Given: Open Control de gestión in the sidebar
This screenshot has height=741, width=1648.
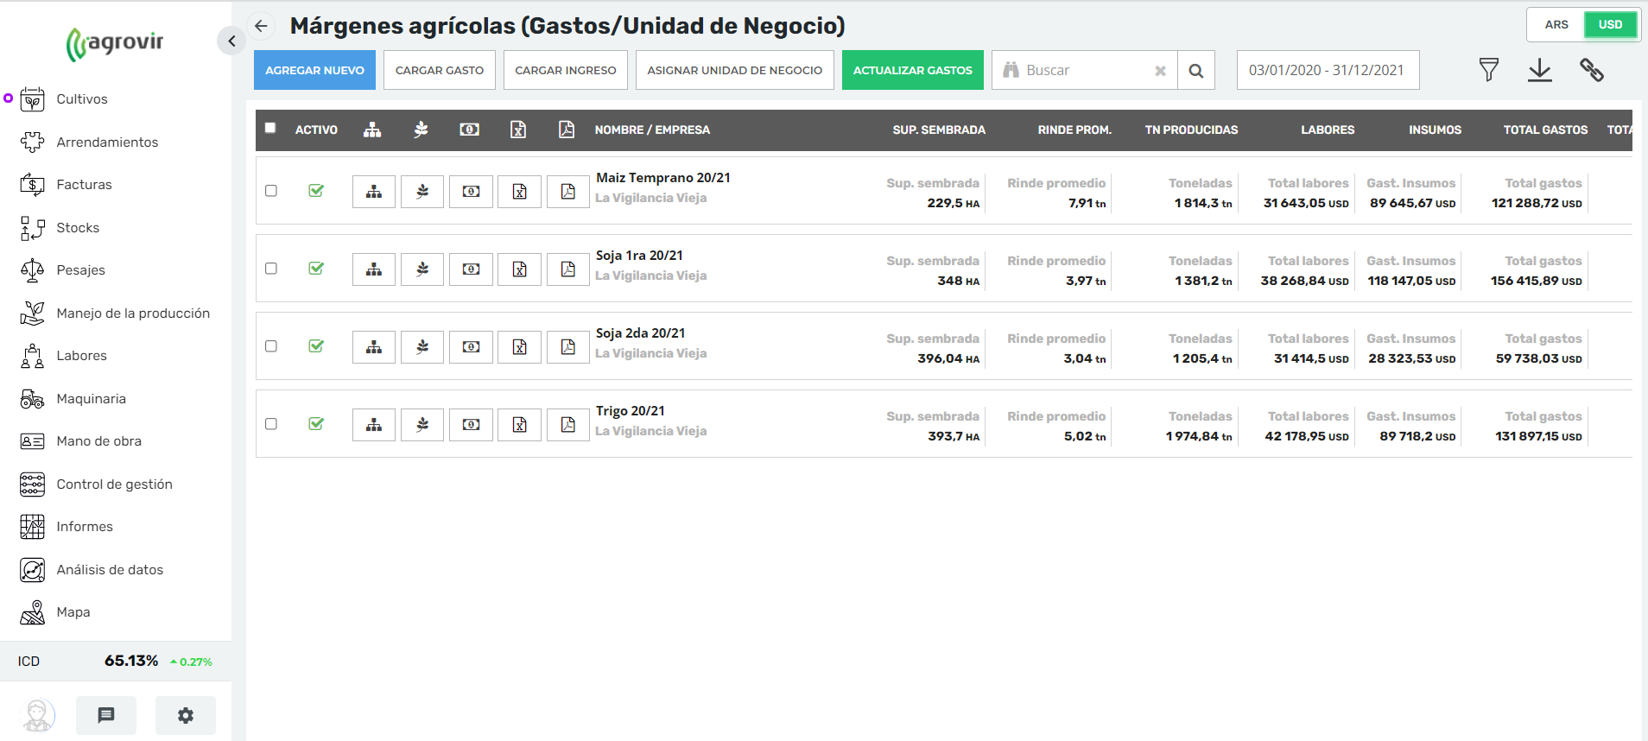Looking at the screenshot, I should (114, 484).
